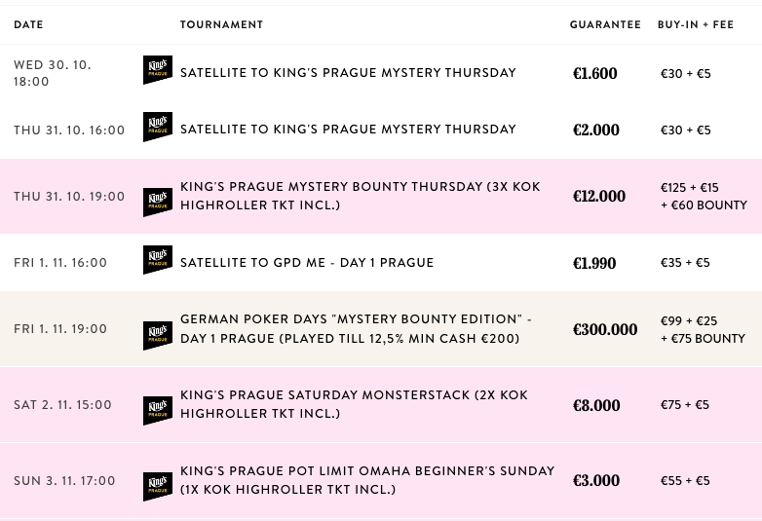Open German Poker Days Mystery Bounty Edition
The height and width of the screenshot is (521, 762).
pyautogui.click(x=356, y=329)
